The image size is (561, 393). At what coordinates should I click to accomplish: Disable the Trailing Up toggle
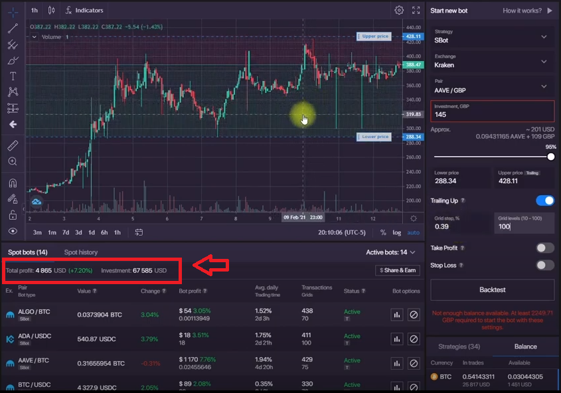pyautogui.click(x=544, y=200)
